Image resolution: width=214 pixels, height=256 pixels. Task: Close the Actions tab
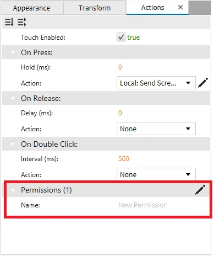click(x=180, y=7)
